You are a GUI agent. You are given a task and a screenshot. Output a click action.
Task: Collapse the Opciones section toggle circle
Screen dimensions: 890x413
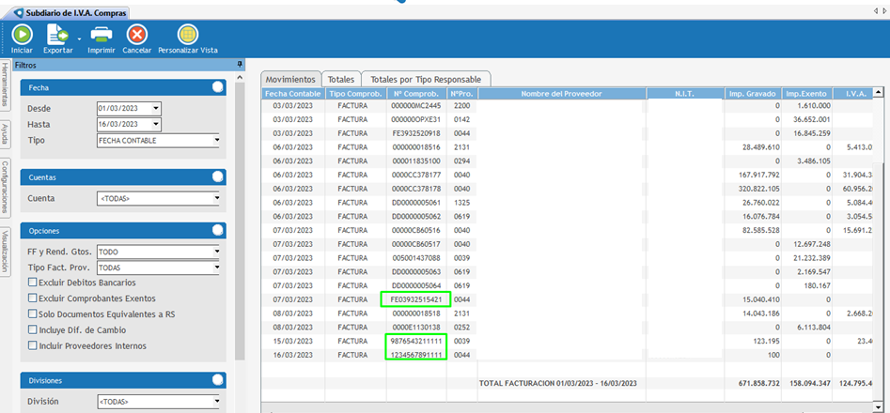point(217,230)
